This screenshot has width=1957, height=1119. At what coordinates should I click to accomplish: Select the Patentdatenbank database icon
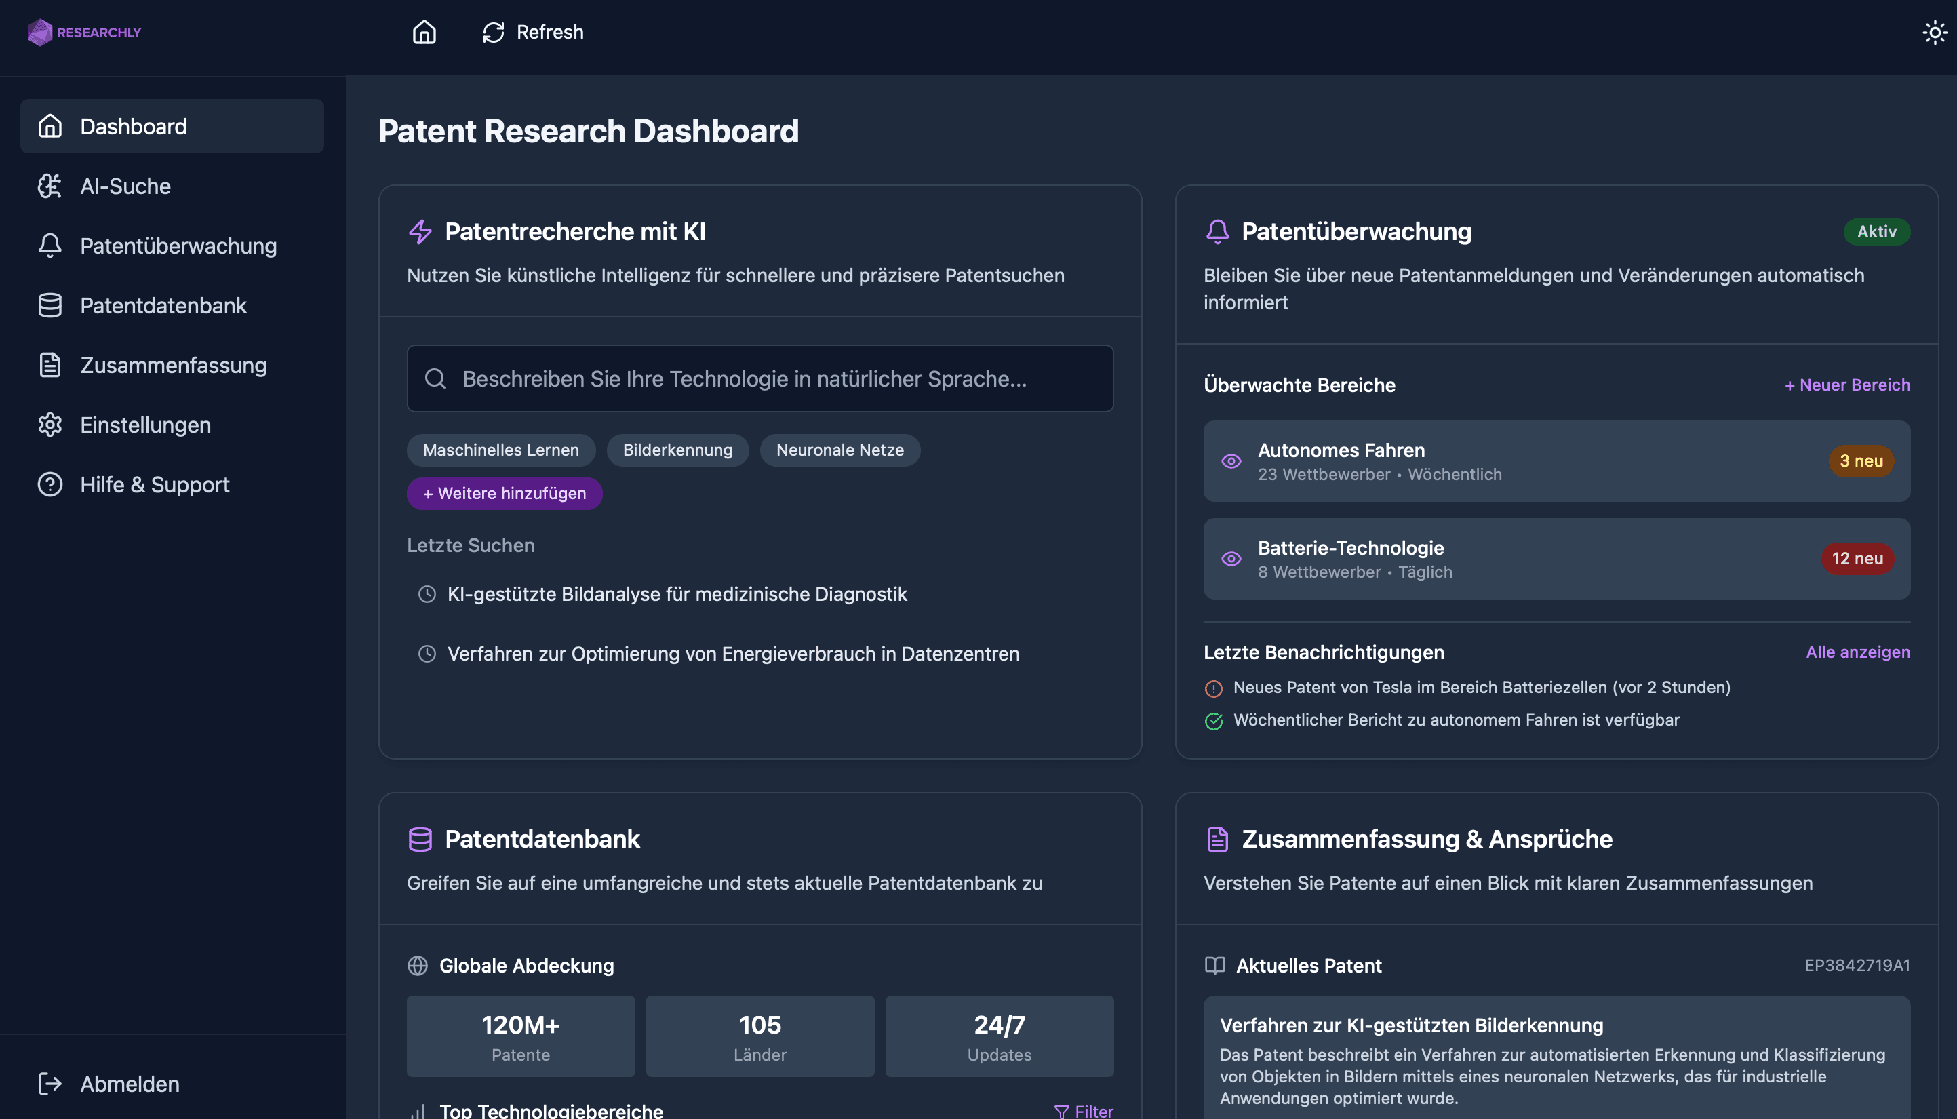(x=50, y=305)
